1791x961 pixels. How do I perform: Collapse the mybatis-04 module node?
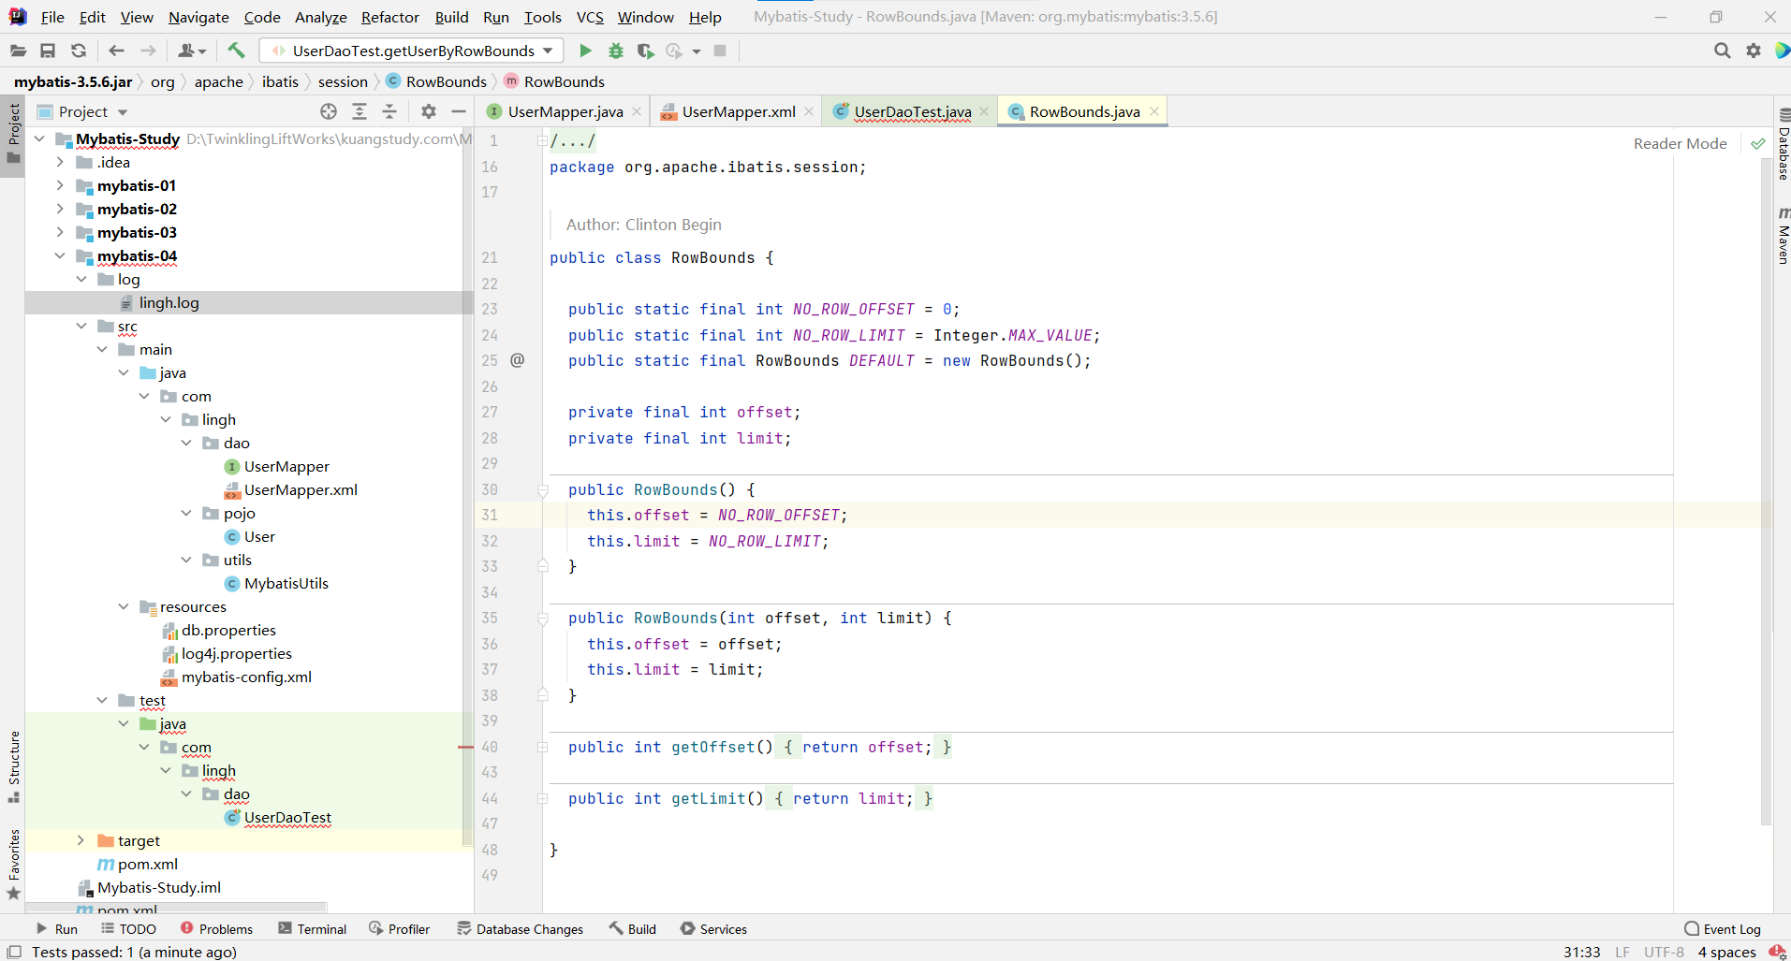click(60, 255)
